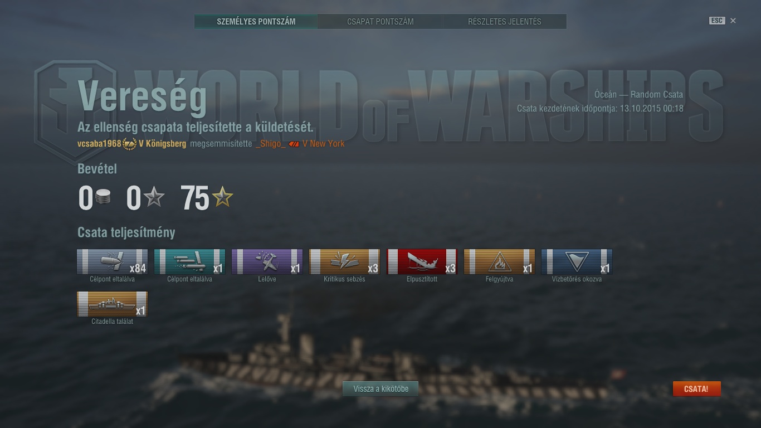Click the red Elpusztított ribbon
Image resolution: width=761 pixels, height=428 pixels.
422,262
